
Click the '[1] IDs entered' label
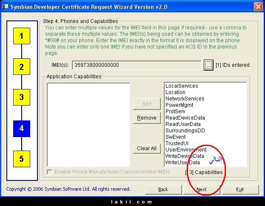(233, 65)
